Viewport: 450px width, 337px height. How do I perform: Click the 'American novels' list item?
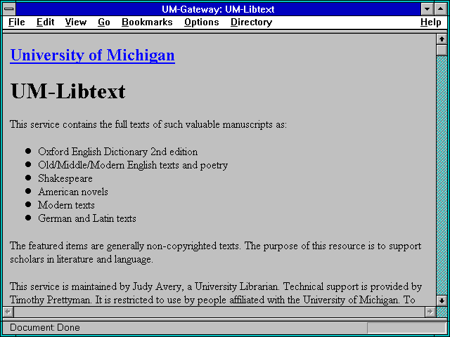pyautogui.click(x=73, y=192)
